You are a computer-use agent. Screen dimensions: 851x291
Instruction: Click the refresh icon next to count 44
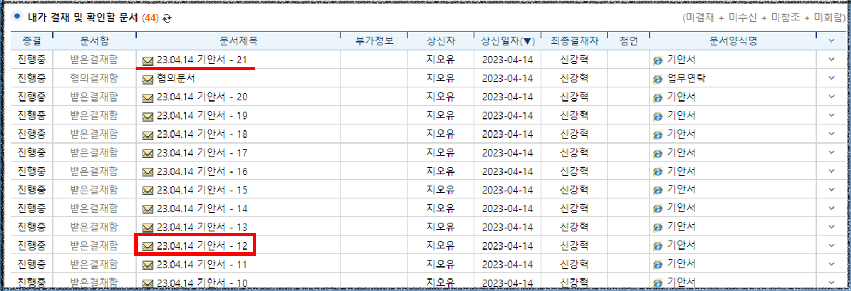pyautogui.click(x=167, y=18)
